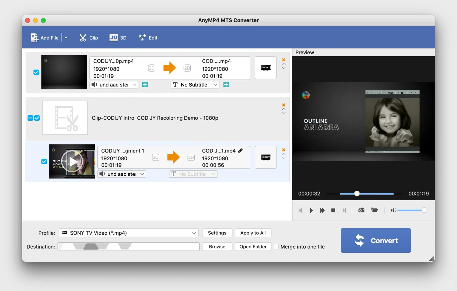Click Apply to All button
Image resolution: width=457 pixels, height=291 pixels.
click(x=253, y=233)
